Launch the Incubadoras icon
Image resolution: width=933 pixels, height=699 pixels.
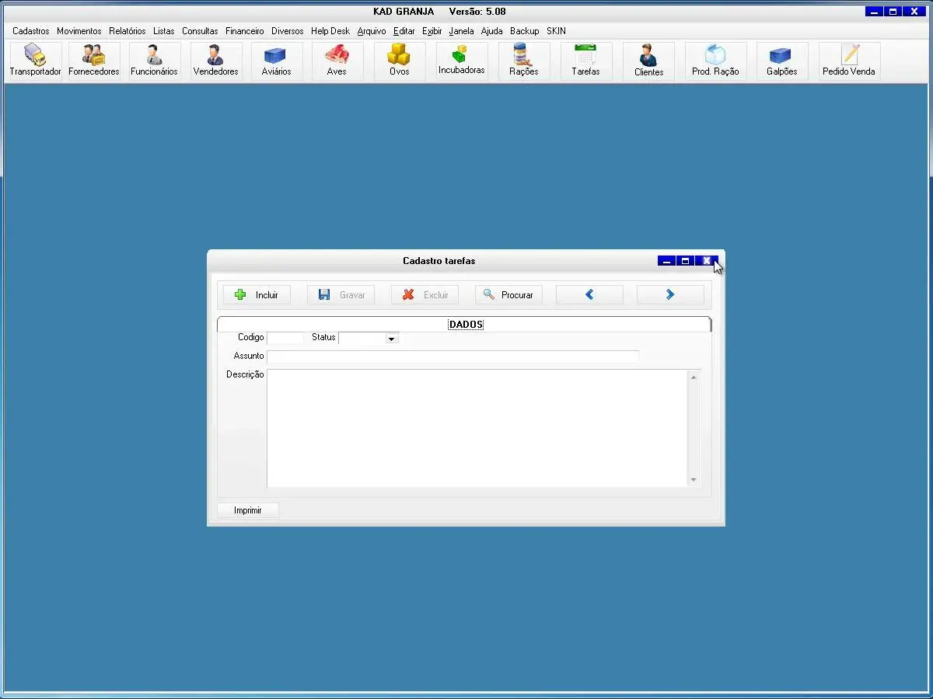point(461,61)
